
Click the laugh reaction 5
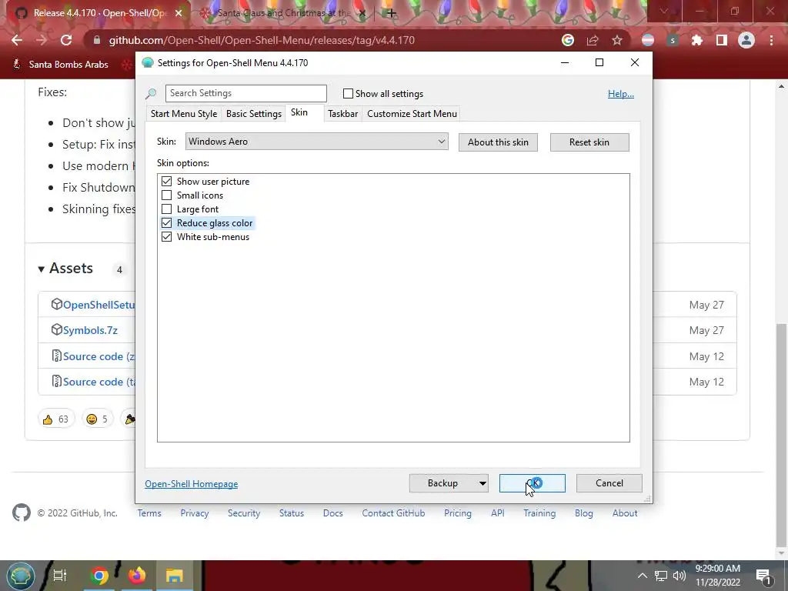tap(97, 419)
